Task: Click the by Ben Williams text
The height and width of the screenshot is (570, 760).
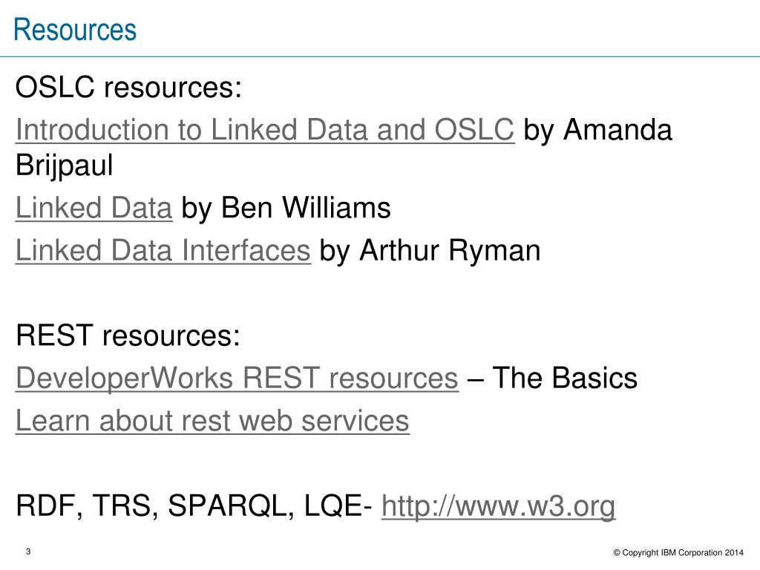Action: pos(286,208)
